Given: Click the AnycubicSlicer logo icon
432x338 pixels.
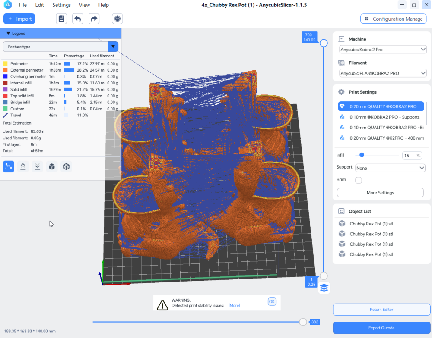Looking at the screenshot, I should (x=8, y=5).
